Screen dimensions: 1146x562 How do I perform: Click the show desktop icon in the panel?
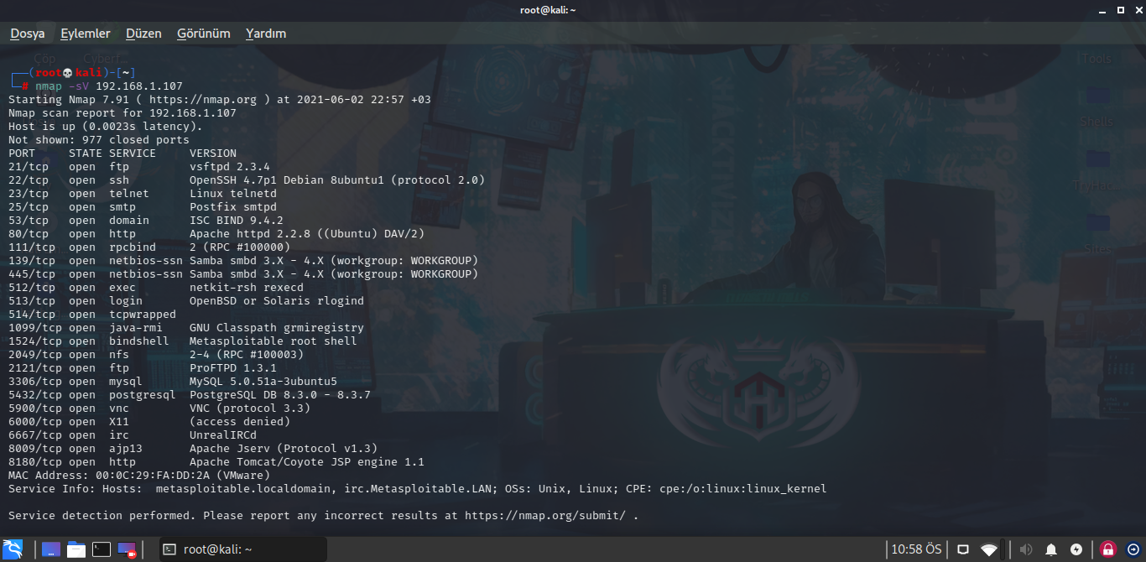[x=51, y=549]
